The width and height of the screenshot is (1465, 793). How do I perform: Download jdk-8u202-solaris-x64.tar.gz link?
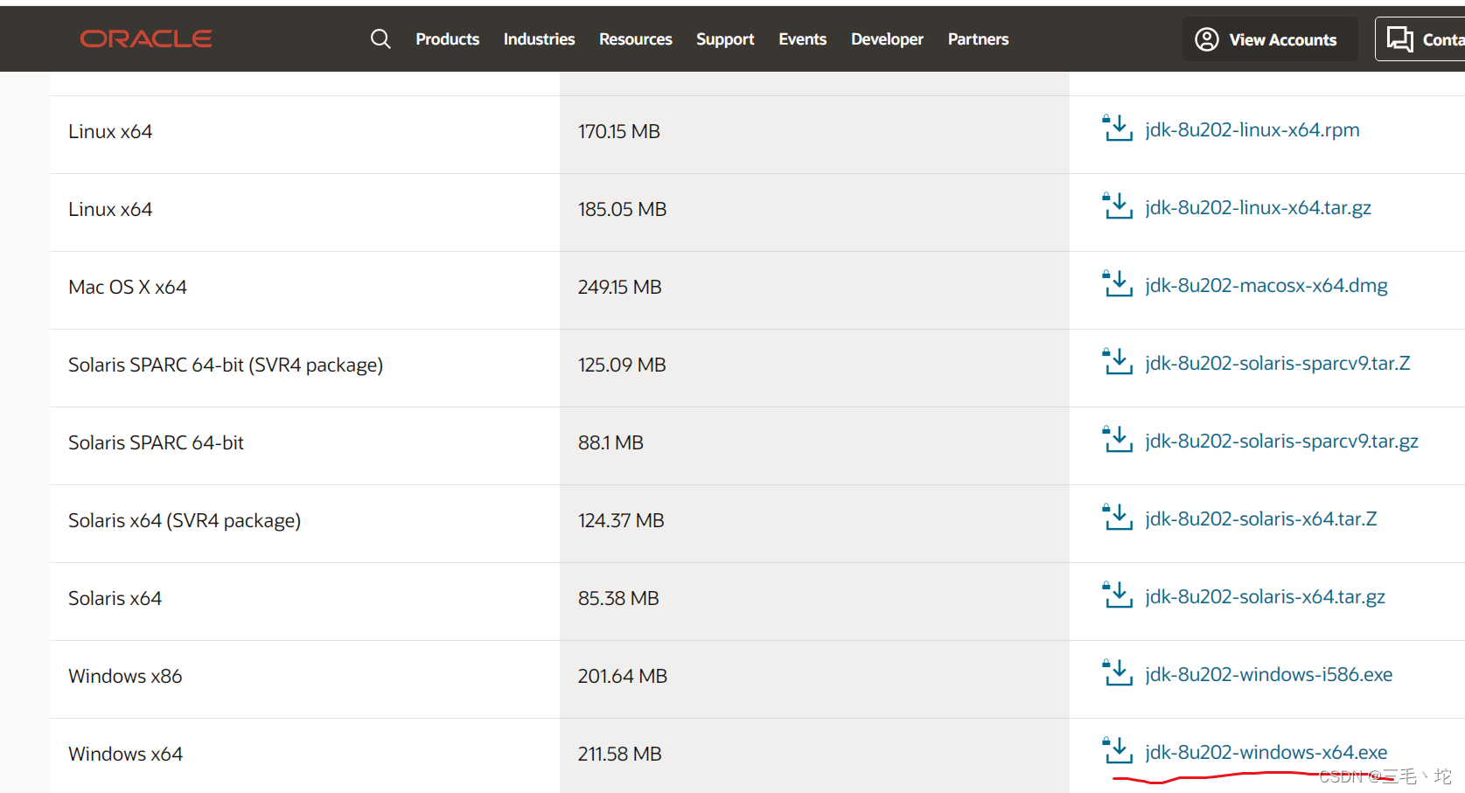point(1265,597)
